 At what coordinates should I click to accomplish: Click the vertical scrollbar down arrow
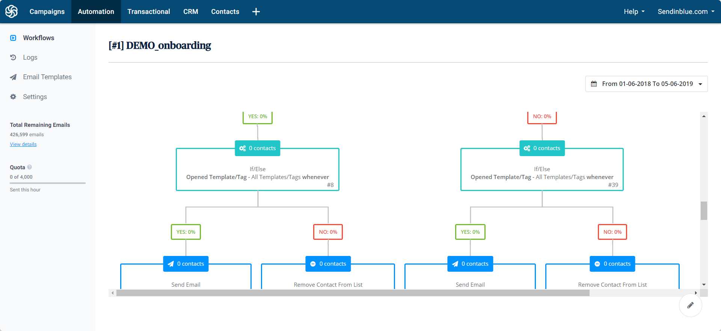(x=704, y=285)
